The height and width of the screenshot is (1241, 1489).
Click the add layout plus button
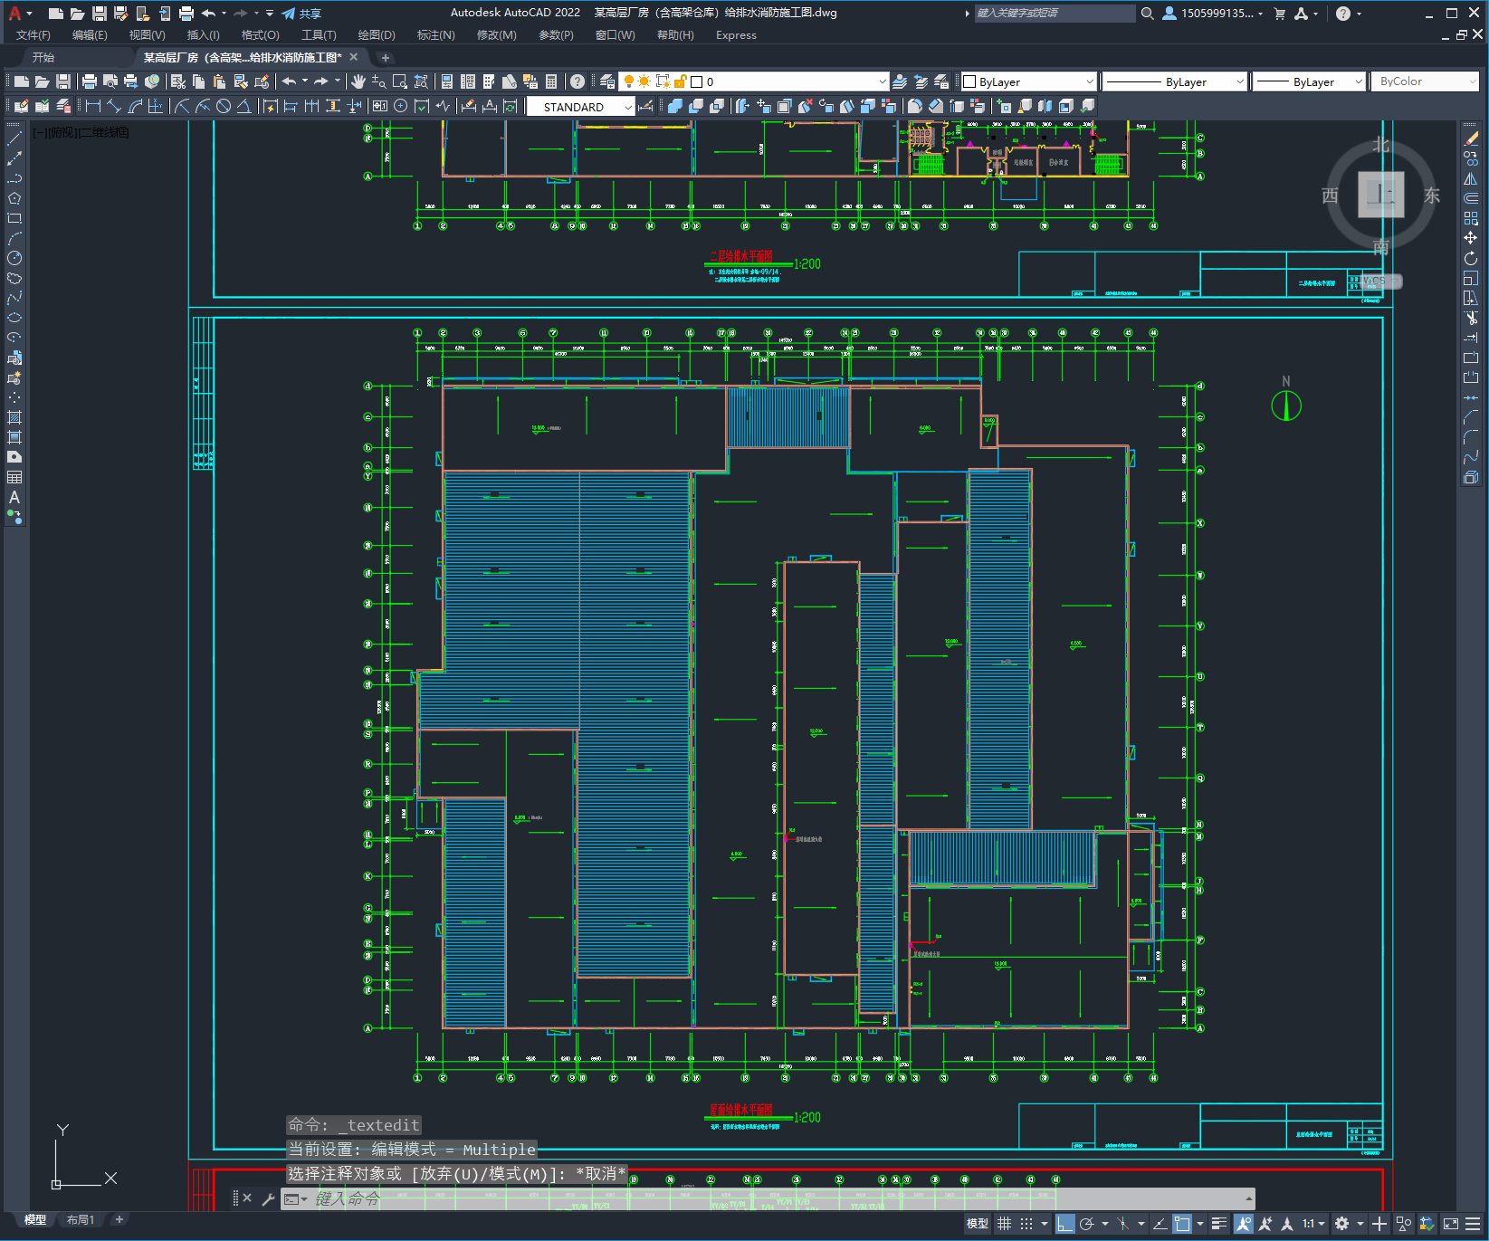119,1220
